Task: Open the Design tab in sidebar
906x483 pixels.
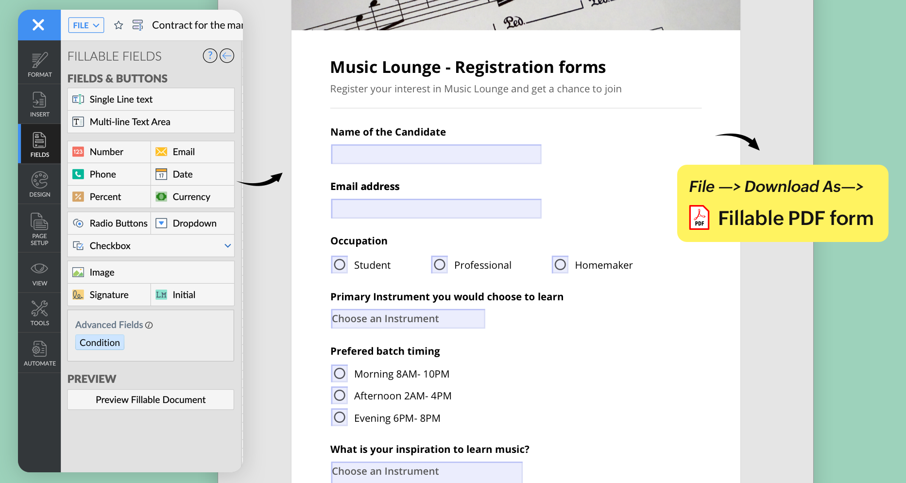Action: [x=40, y=184]
